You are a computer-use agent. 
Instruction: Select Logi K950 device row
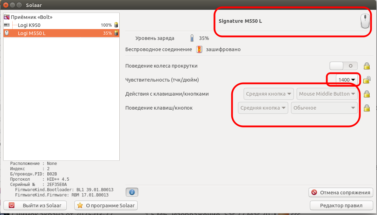(x=61, y=25)
